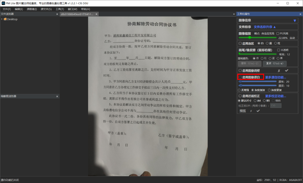Toggle the 横向 landscape checkbox
The image size is (303, 183).
coord(273,101)
